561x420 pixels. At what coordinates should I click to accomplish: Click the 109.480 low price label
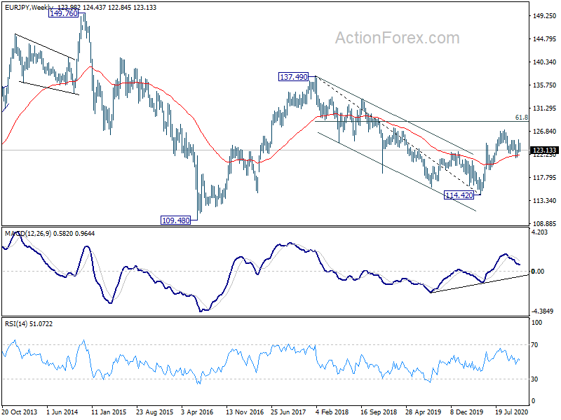click(176, 220)
